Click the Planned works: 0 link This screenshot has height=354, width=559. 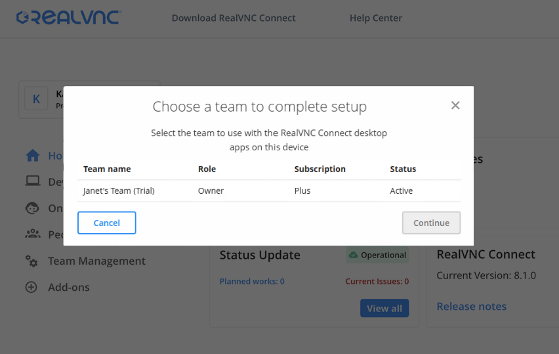pyautogui.click(x=252, y=281)
